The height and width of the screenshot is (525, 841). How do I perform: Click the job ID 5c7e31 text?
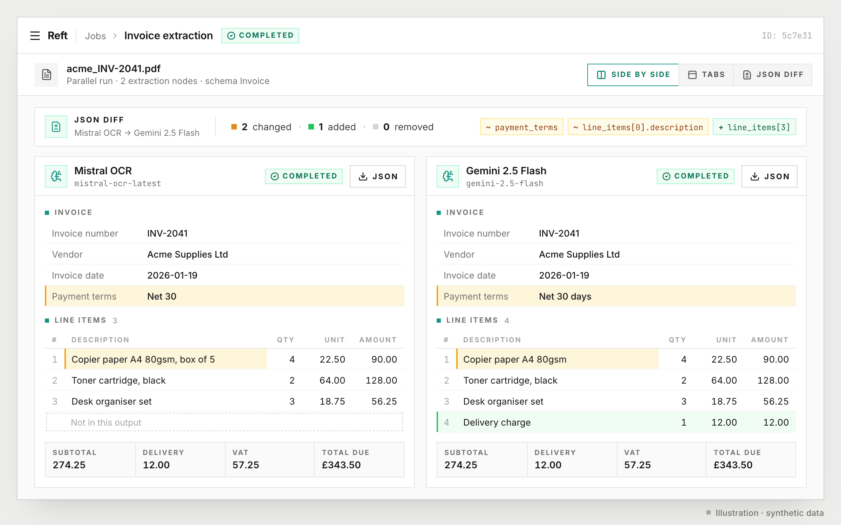click(787, 36)
